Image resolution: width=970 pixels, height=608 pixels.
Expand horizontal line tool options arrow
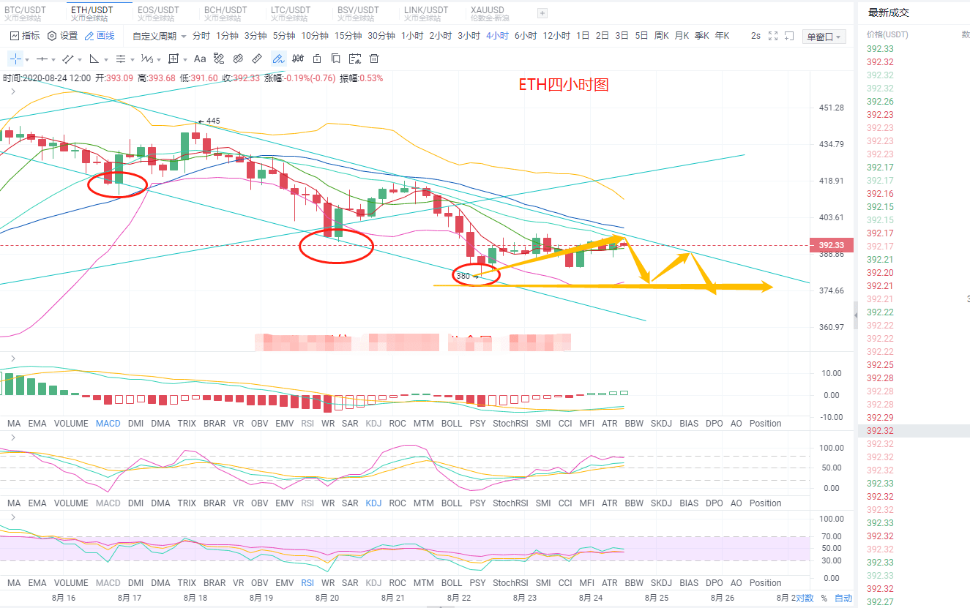tap(53, 59)
